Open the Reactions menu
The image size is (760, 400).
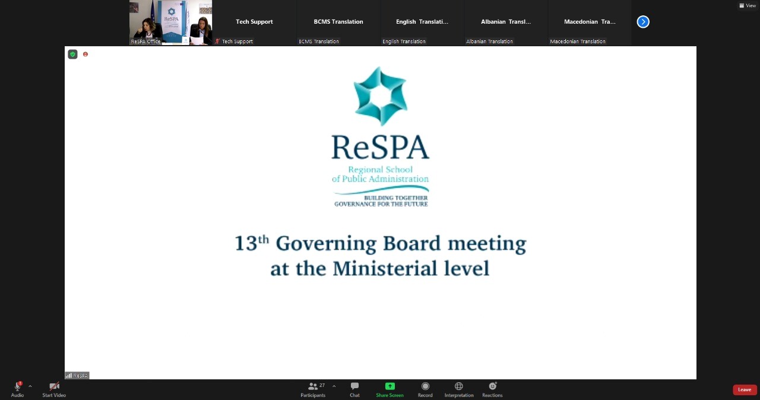coord(492,389)
